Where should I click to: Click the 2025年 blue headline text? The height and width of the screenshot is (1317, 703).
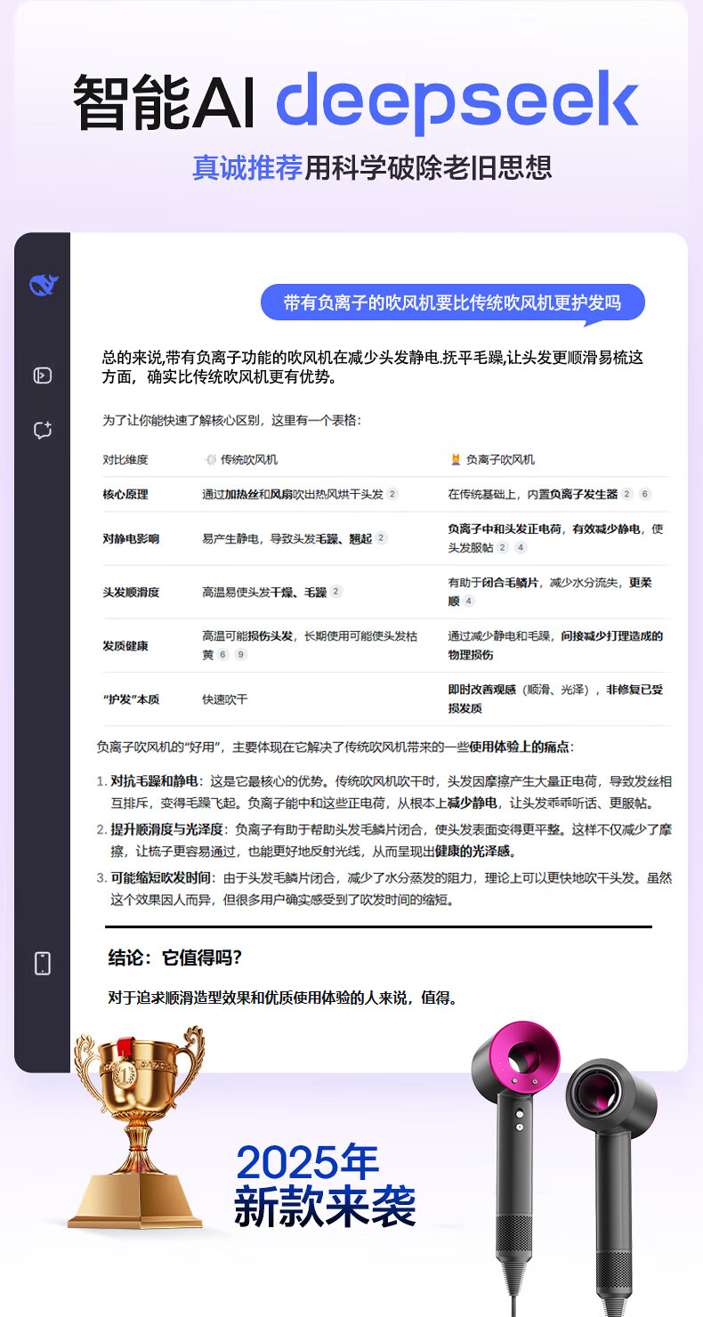(x=307, y=1162)
